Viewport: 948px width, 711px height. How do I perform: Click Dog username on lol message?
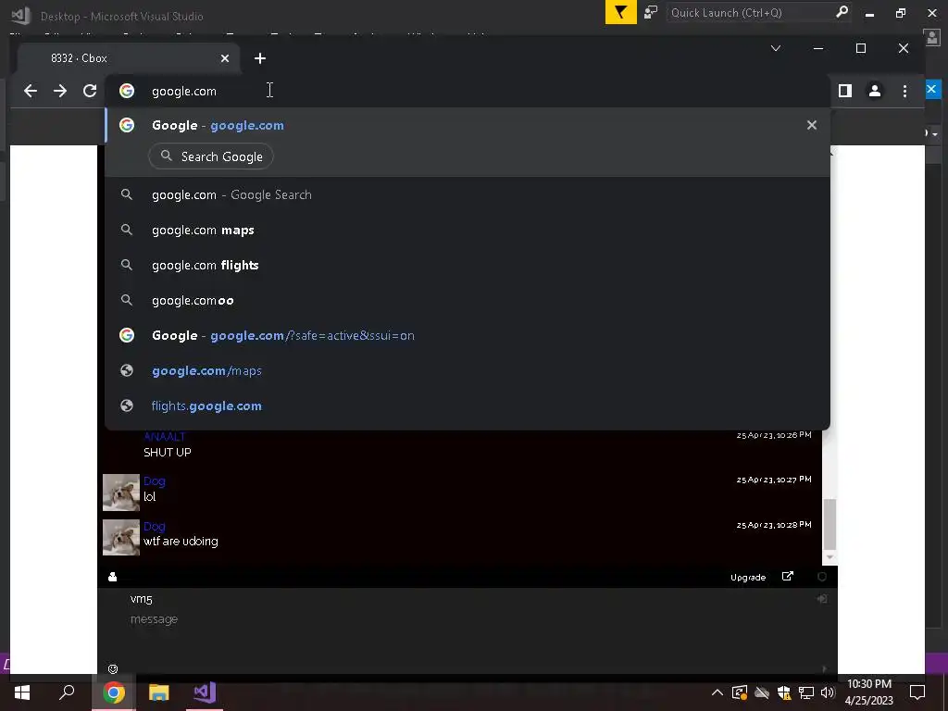pyautogui.click(x=155, y=481)
